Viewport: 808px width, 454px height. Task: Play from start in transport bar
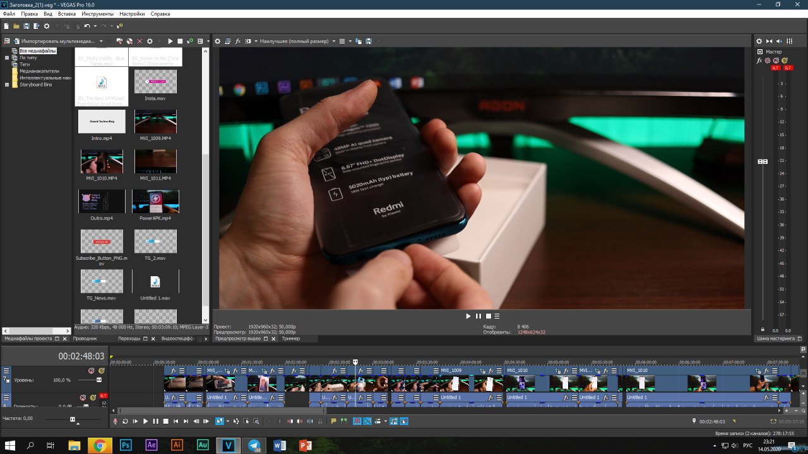tap(135, 421)
